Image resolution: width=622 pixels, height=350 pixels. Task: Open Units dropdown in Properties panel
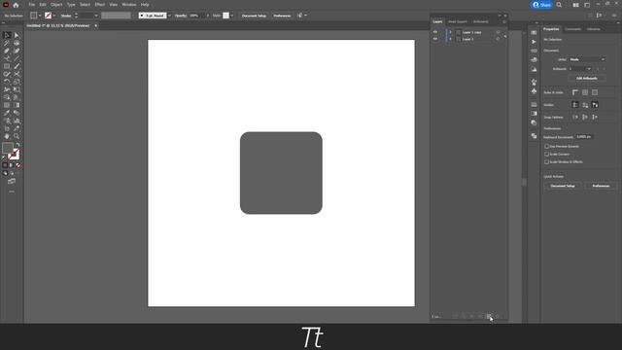(x=587, y=59)
